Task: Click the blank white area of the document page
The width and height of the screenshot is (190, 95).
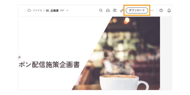Action: (x=54, y=36)
